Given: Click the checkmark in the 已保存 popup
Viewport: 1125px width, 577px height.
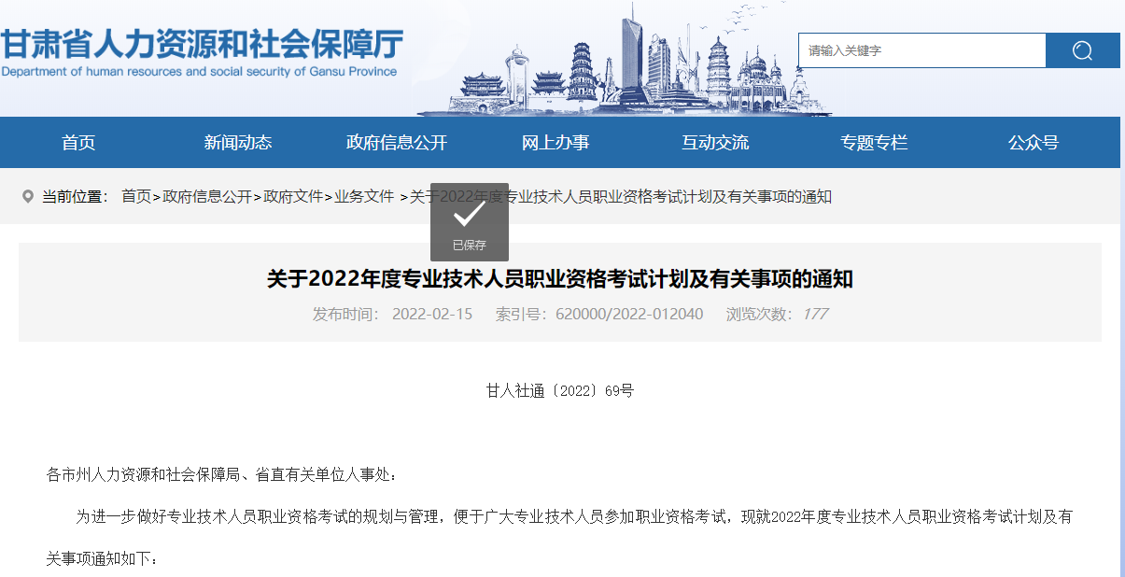Looking at the screenshot, I should (469, 213).
